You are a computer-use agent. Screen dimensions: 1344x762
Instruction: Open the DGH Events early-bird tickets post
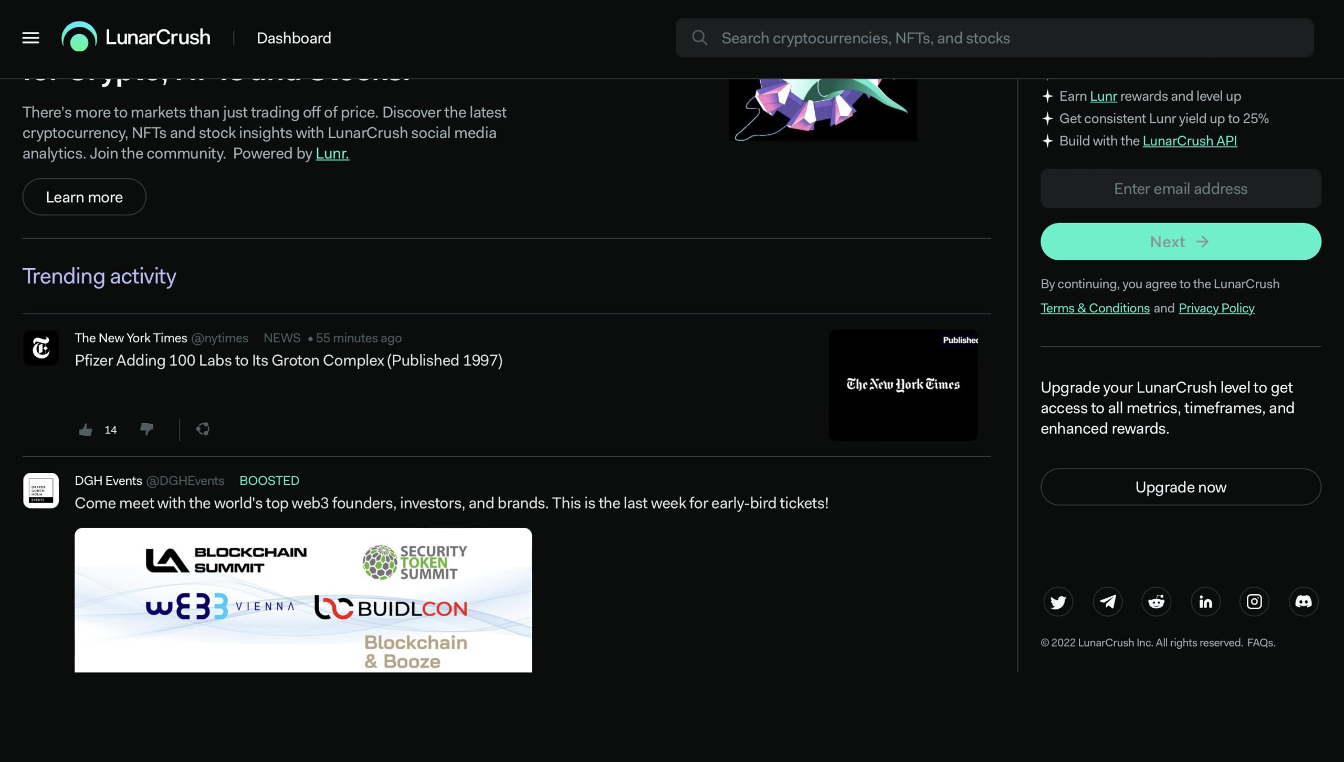[451, 503]
